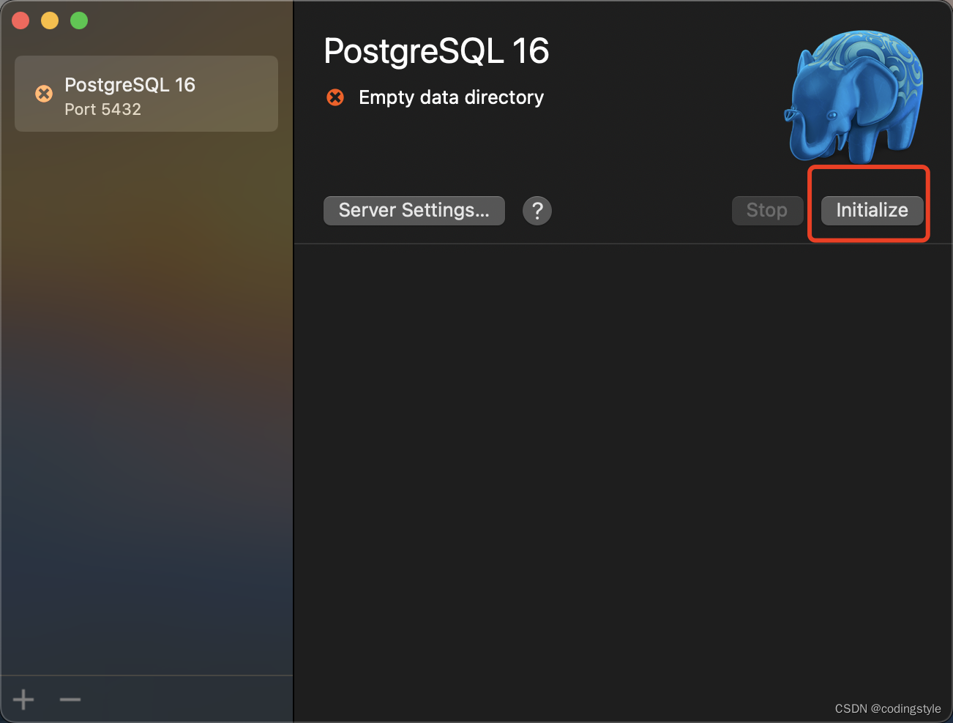Maximize window with green button
Image resolution: width=953 pixels, height=723 pixels.
[x=79, y=20]
